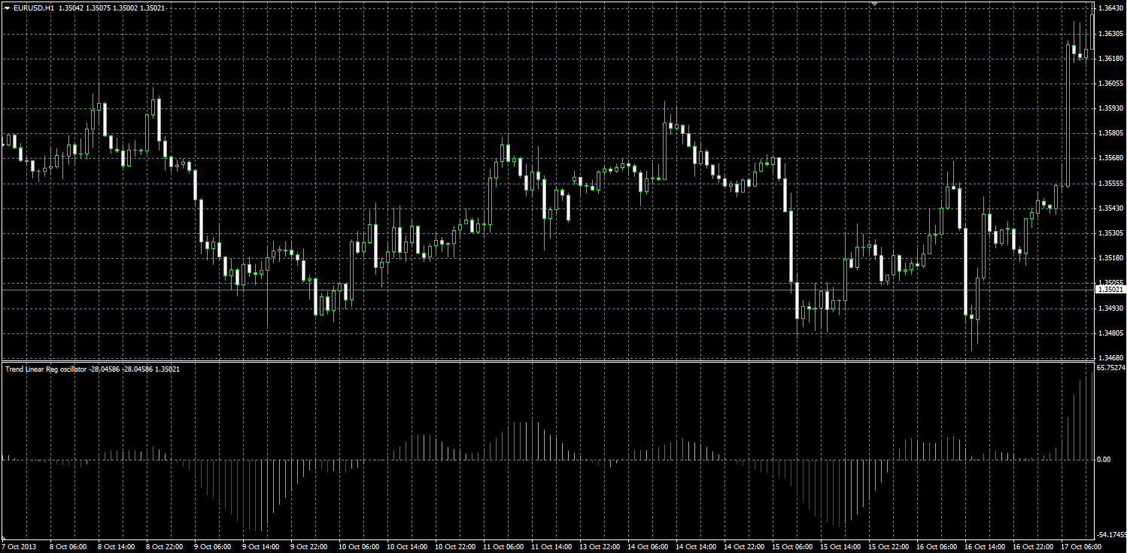1127x553 pixels.
Task: Click the 7 Oct 2013 date label
Action: (x=19, y=547)
